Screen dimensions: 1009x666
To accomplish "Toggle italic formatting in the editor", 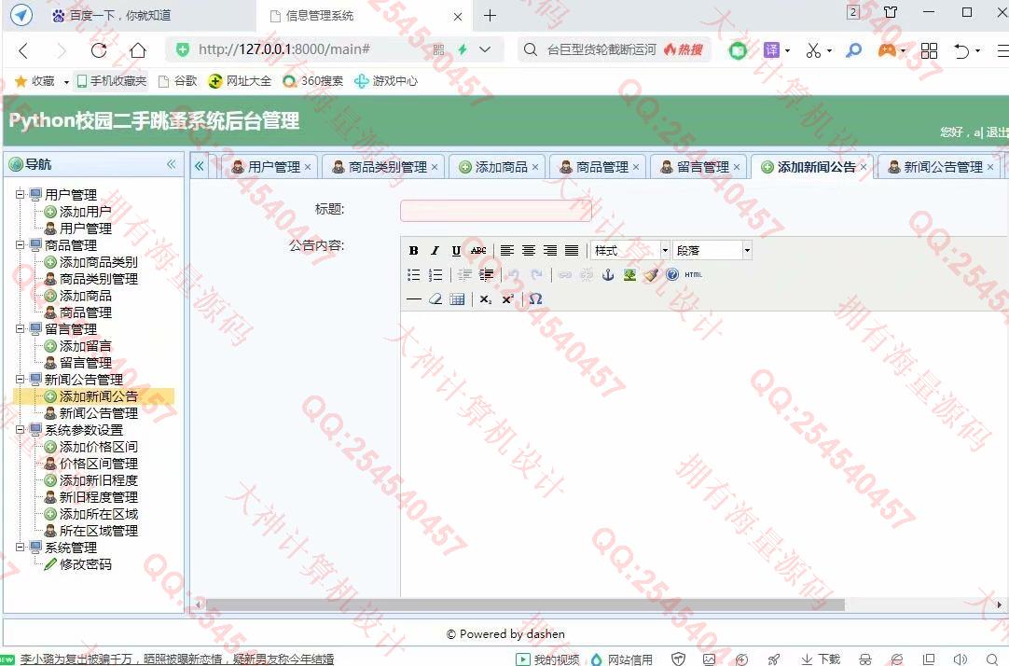I will click(435, 250).
